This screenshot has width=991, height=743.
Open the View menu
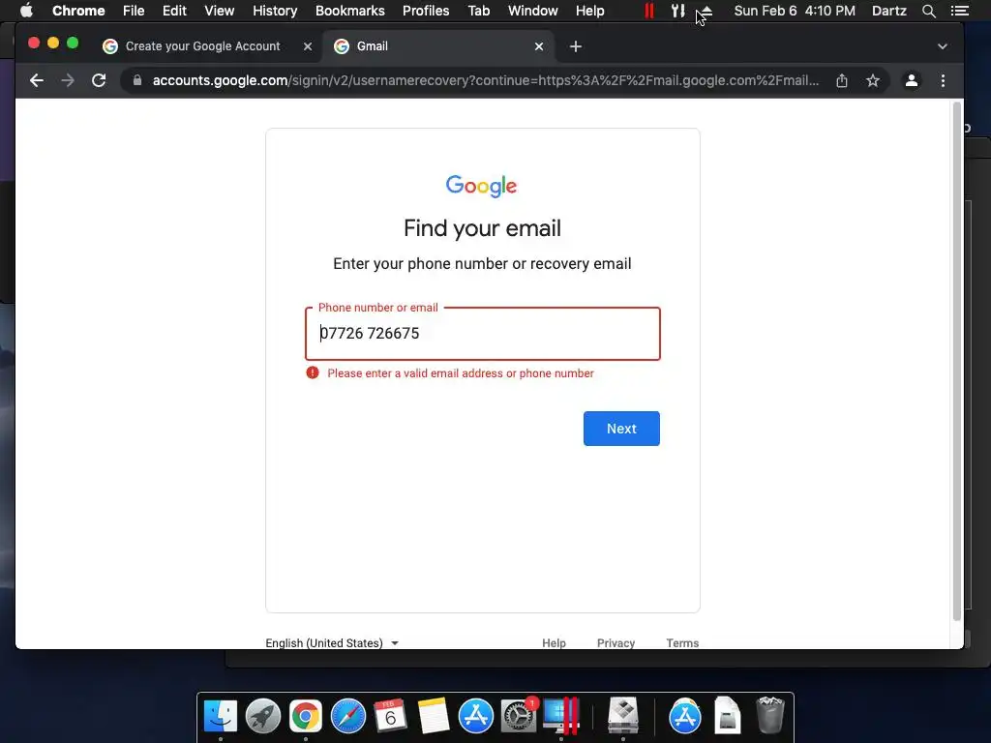click(220, 11)
